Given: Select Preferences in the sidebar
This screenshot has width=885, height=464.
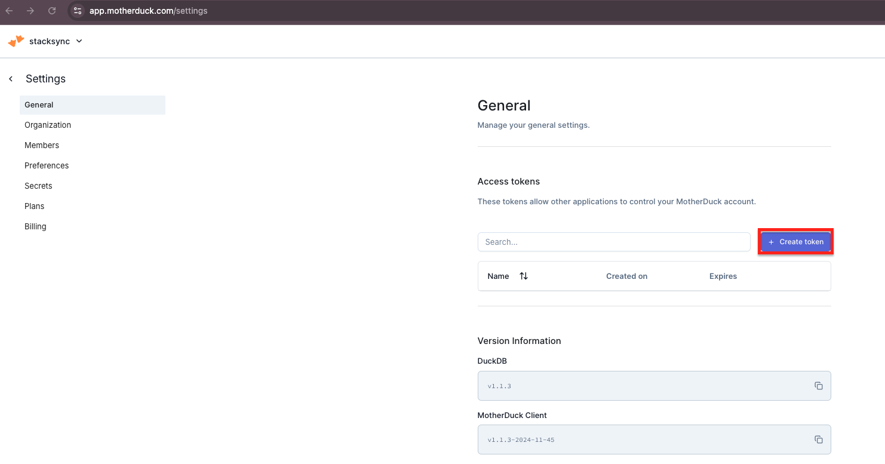Looking at the screenshot, I should tap(47, 165).
